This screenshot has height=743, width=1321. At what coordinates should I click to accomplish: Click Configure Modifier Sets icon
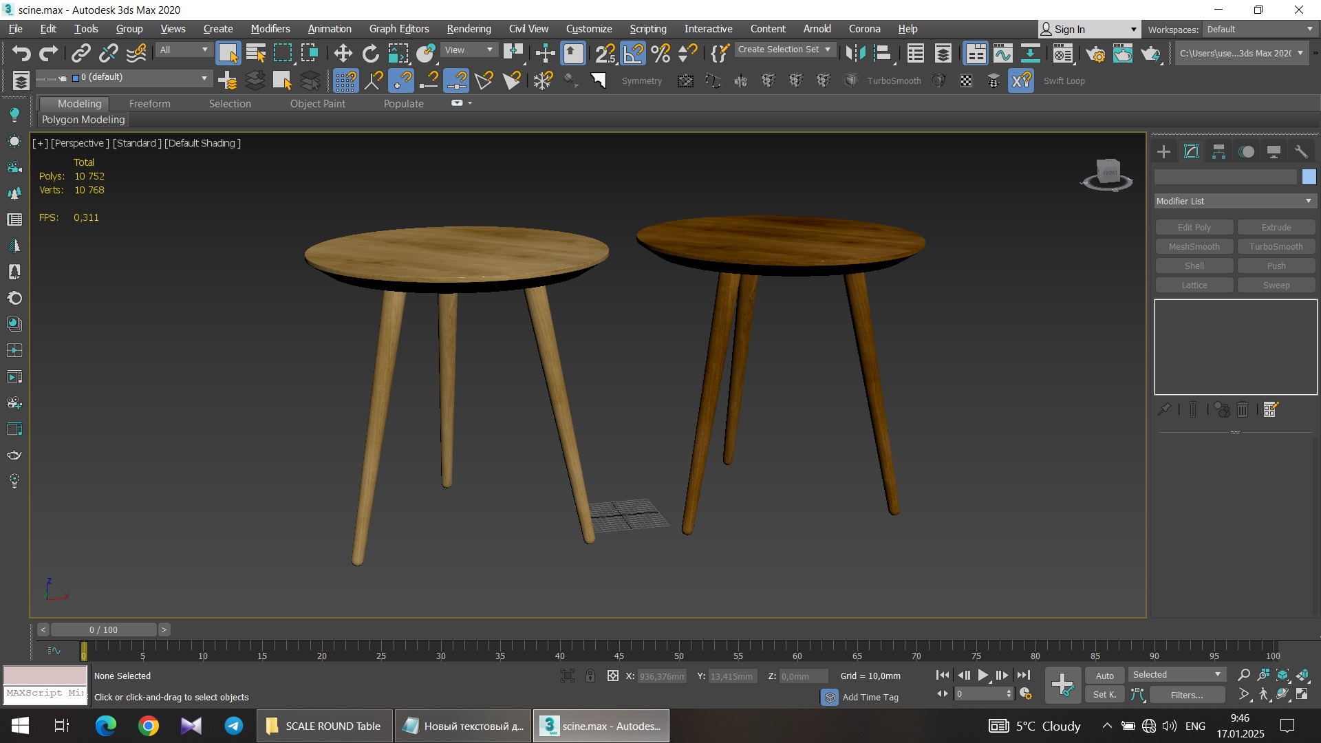(1271, 409)
